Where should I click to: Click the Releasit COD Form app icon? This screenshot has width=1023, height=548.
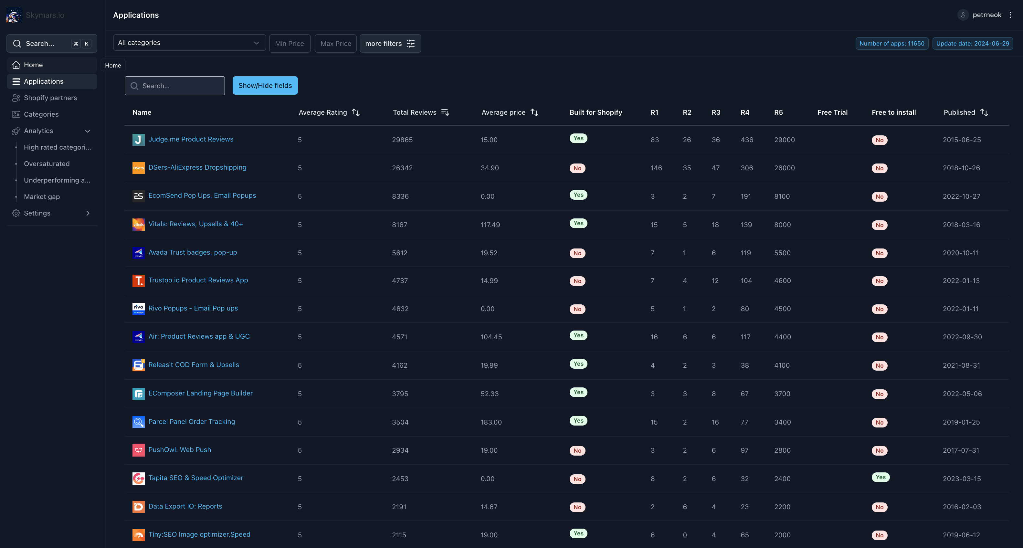(139, 365)
